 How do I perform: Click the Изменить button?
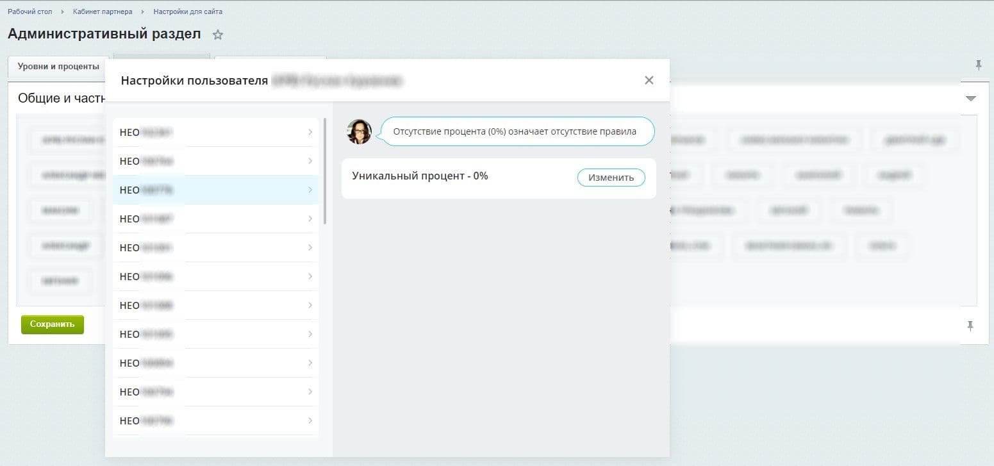611,178
